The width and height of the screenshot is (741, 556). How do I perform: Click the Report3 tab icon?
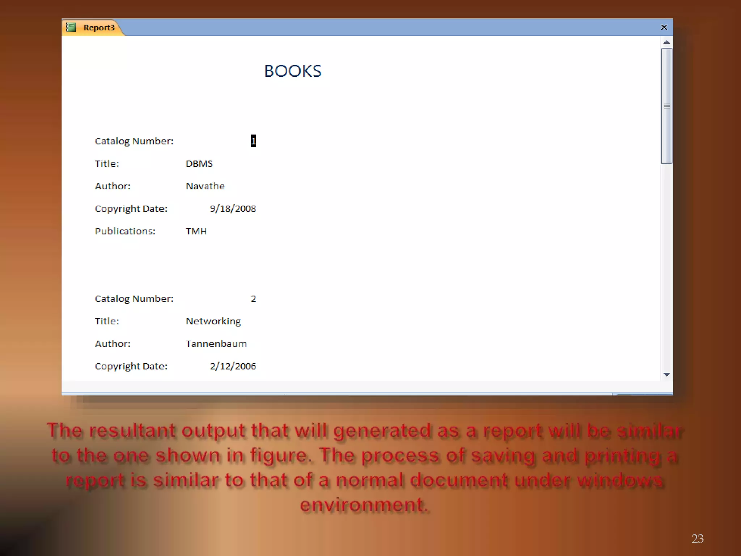pyautogui.click(x=71, y=28)
